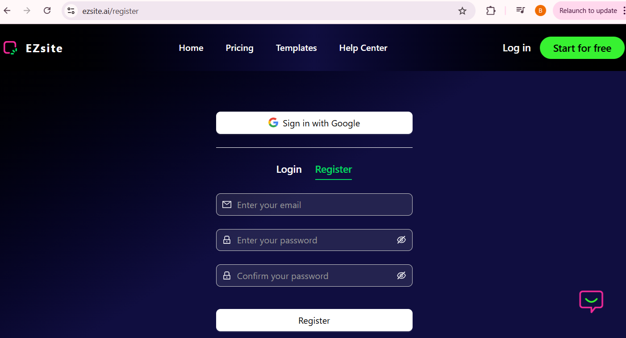Open Chrome's three-dot menu
Image resolution: width=626 pixels, height=338 pixels.
pos(624,11)
